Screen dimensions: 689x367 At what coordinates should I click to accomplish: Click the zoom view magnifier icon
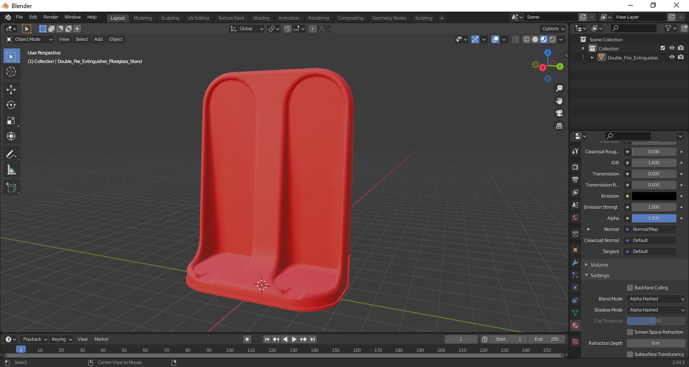pyautogui.click(x=559, y=88)
